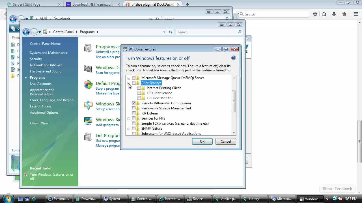Switch to Serpent Start Page tab

pyautogui.click(x=33, y=5)
